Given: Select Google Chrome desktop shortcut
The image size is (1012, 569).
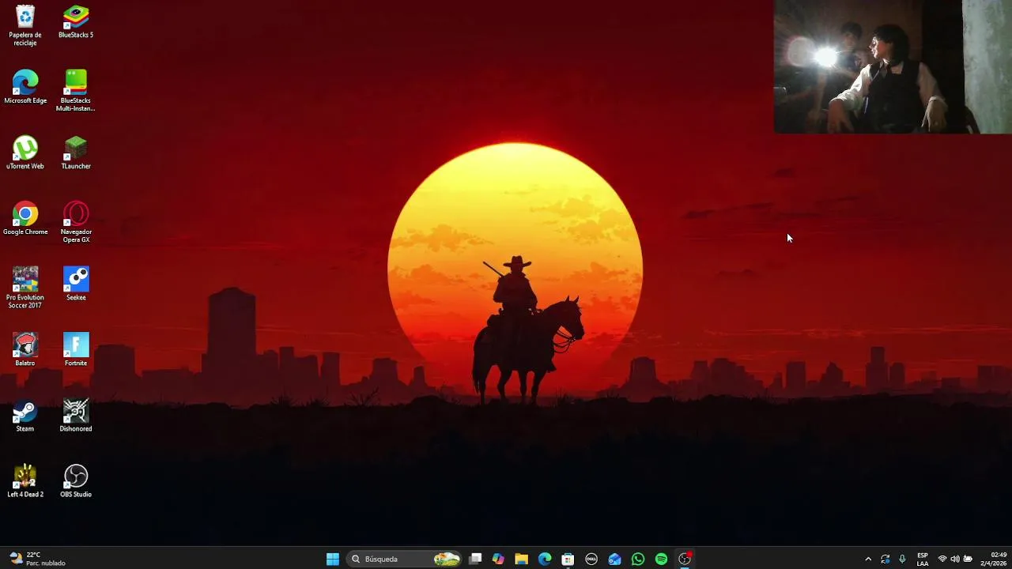Looking at the screenshot, I should coord(25,219).
